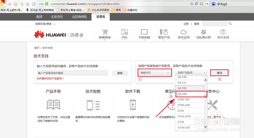Click model list scroll up arrow

[205, 80]
